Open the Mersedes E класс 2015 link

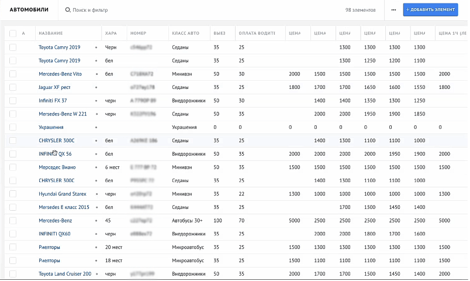point(64,207)
